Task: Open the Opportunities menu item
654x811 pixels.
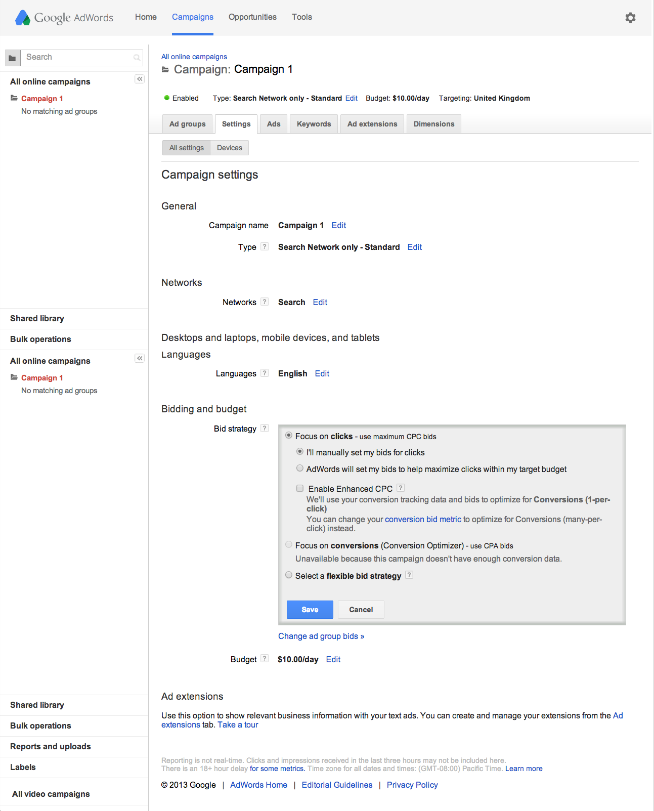Action: tap(252, 17)
